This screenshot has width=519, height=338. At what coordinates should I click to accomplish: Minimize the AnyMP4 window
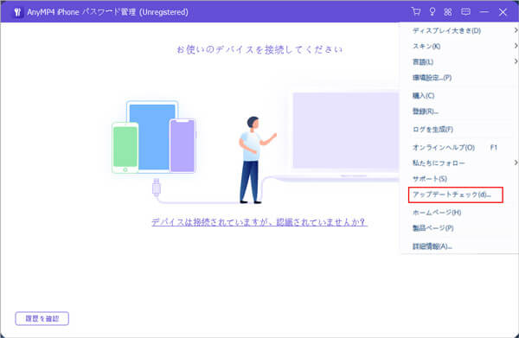[484, 12]
